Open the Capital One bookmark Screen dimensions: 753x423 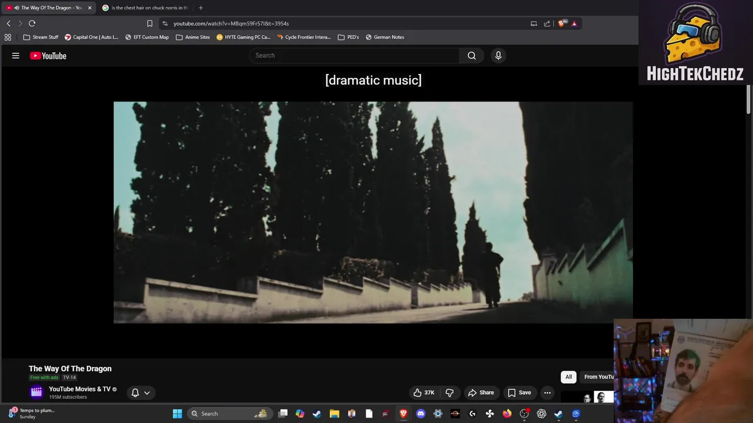point(91,37)
